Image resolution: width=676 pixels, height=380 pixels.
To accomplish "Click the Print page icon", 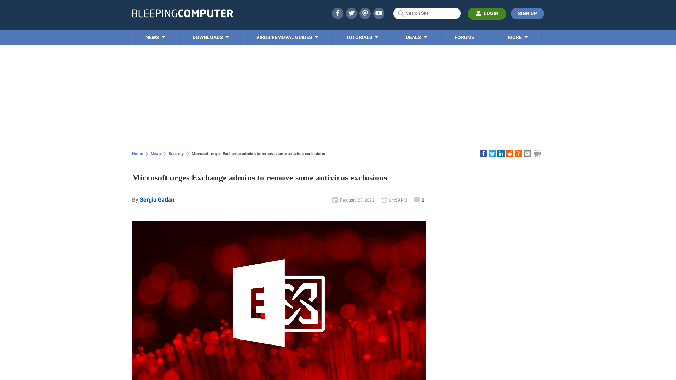I will click(x=537, y=153).
